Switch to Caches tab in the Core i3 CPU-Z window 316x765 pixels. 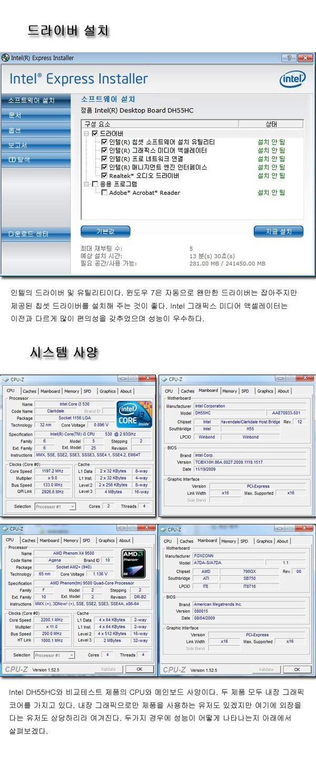click(29, 391)
